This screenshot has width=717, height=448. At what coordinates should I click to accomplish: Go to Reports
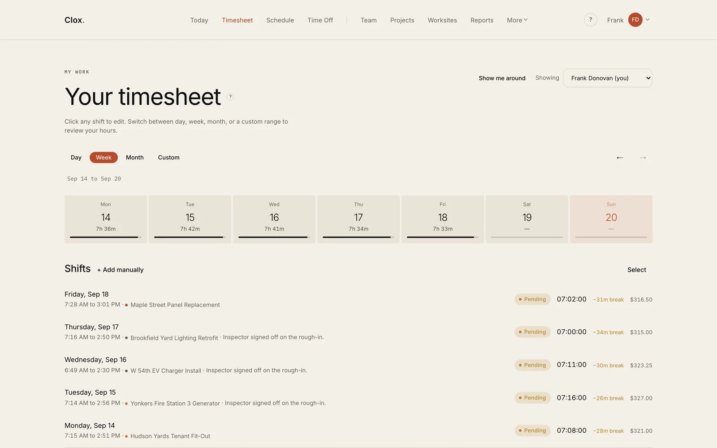tap(482, 20)
